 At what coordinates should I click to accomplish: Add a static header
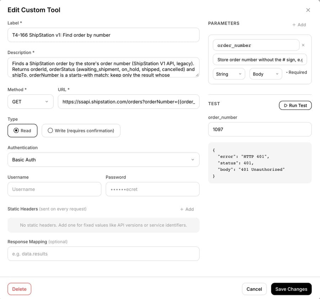[x=187, y=209]
